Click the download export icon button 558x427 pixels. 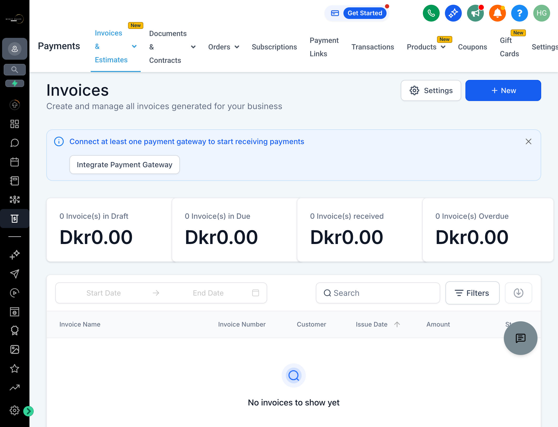tap(518, 293)
